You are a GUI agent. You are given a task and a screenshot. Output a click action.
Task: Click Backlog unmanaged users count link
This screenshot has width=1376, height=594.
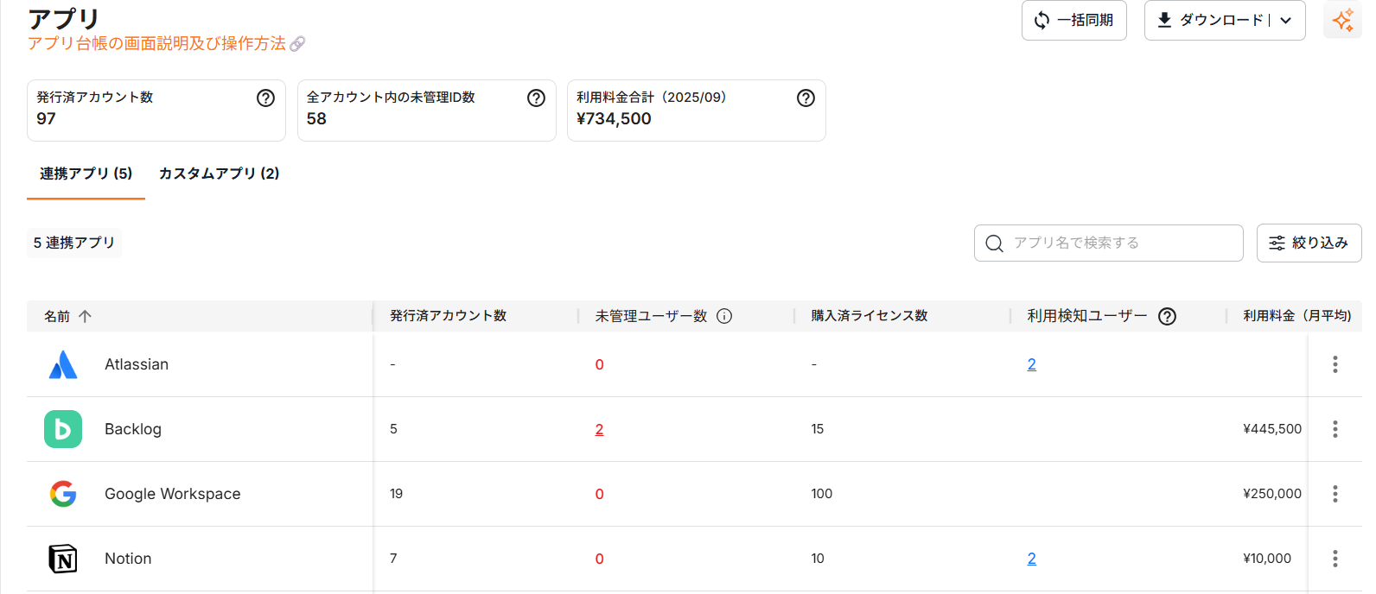click(599, 429)
